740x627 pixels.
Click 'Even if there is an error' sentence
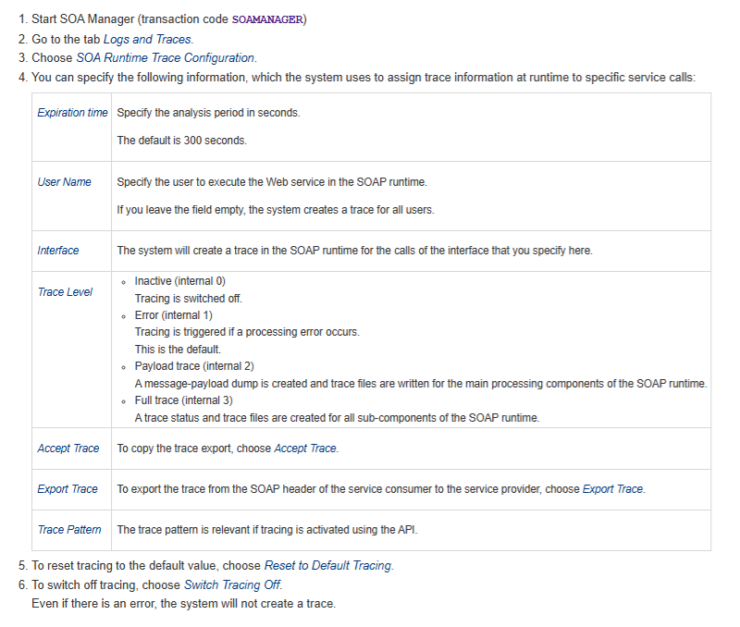pos(183,603)
